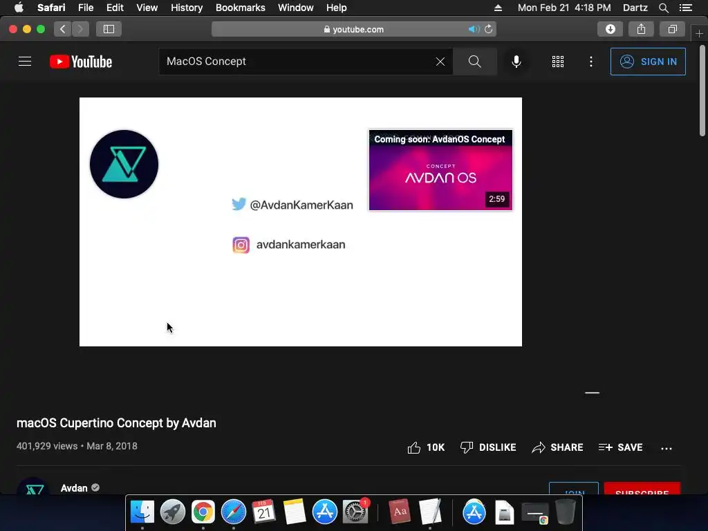The width and height of the screenshot is (708, 531).
Task: Reload the page with the refresh icon
Action: (x=489, y=29)
